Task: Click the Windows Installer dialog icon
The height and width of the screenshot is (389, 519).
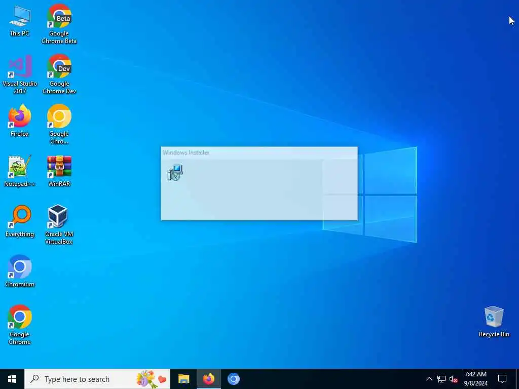Action: coord(175,172)
